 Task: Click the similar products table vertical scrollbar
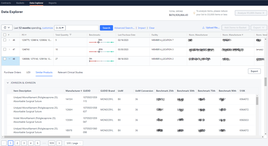(x=257, y=101)
